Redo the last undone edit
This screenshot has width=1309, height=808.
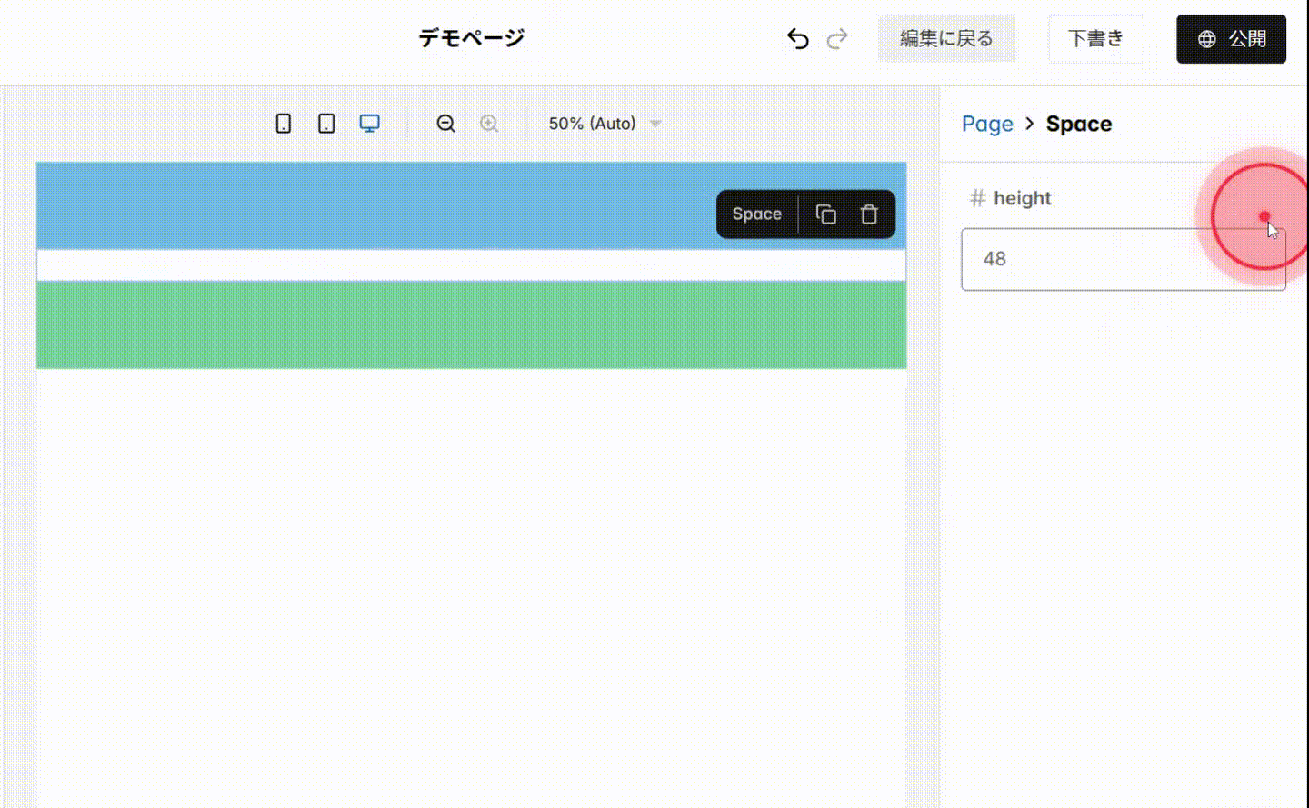[x=837, y=38]
